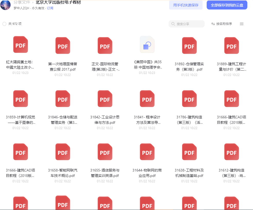Click file name 31892-仓储管理实务（第3版）.pdf

tap(189, 67)
